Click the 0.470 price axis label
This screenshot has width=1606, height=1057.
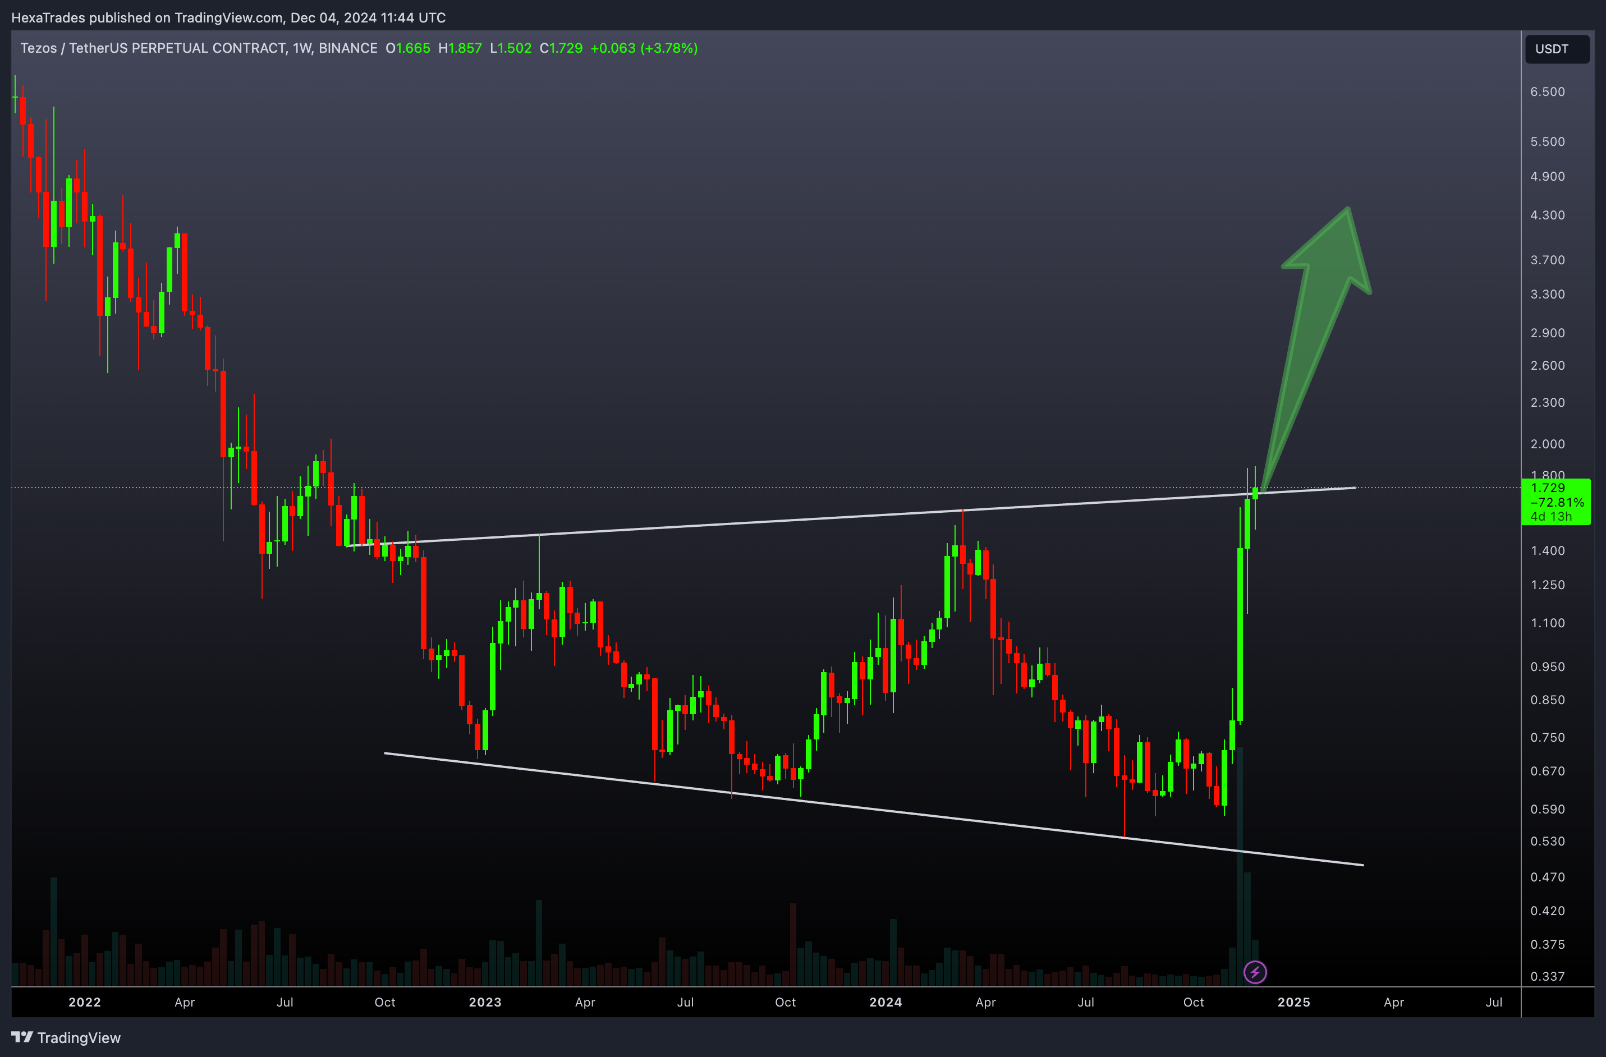point(1547,877)
